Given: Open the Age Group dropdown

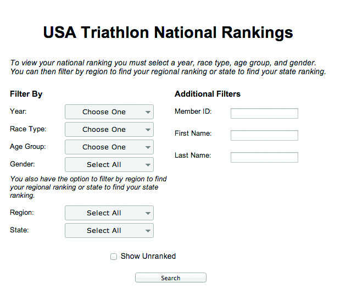Looking at the screenshot, I should click(109, 147).
